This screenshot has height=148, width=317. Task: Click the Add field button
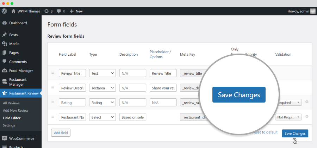tap(61, 132)
